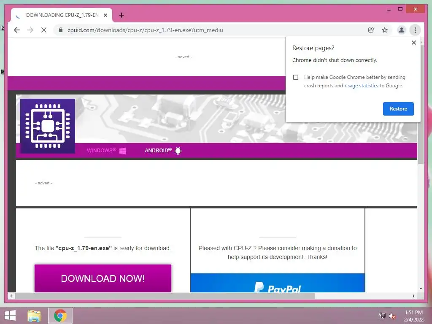Image resolution: width=432 pixels, height=324 pixels.
Task: Dismiss the Restore pages popup
Action: (x=413, y=43)
